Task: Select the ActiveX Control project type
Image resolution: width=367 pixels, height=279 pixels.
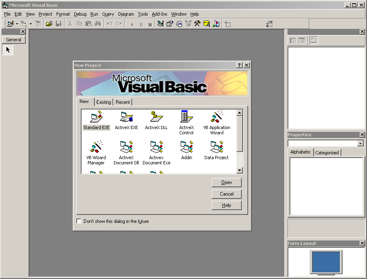Action: coord(186,123)
